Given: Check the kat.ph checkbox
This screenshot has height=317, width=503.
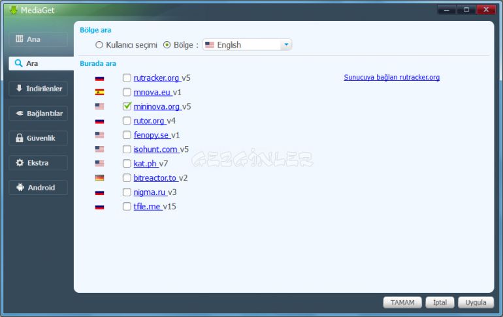Looking at the screenshot, I should point(127,164).
